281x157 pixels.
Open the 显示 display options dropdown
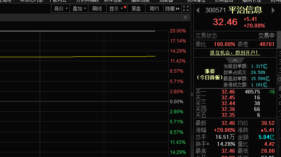[117, 9]
